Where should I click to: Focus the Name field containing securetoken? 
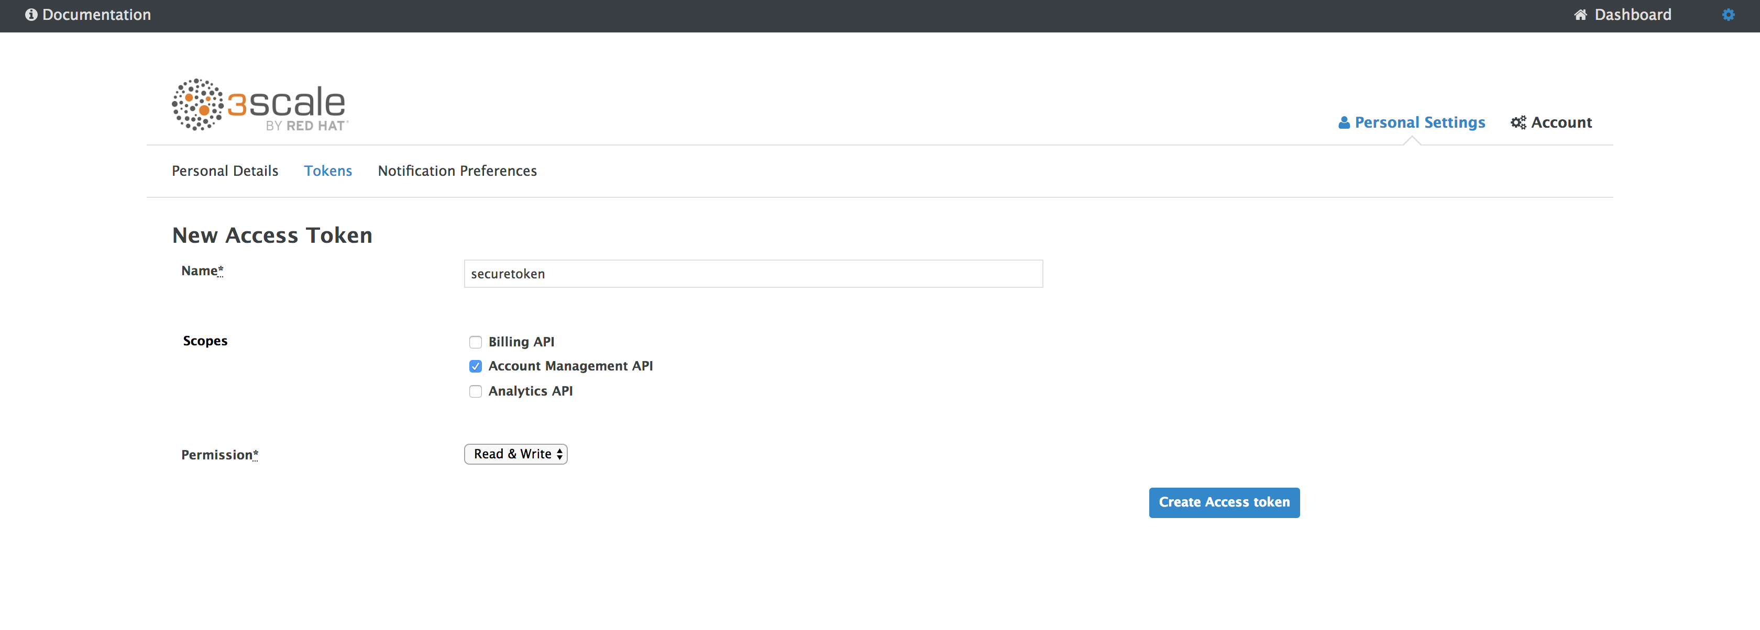click(754, 274)
